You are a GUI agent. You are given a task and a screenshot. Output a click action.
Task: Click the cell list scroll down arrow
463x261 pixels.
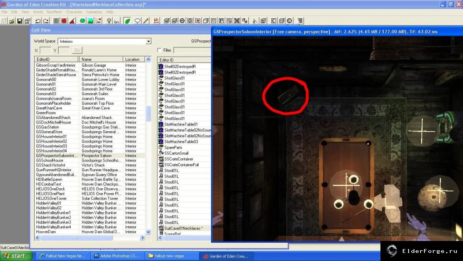coord(148,232)
